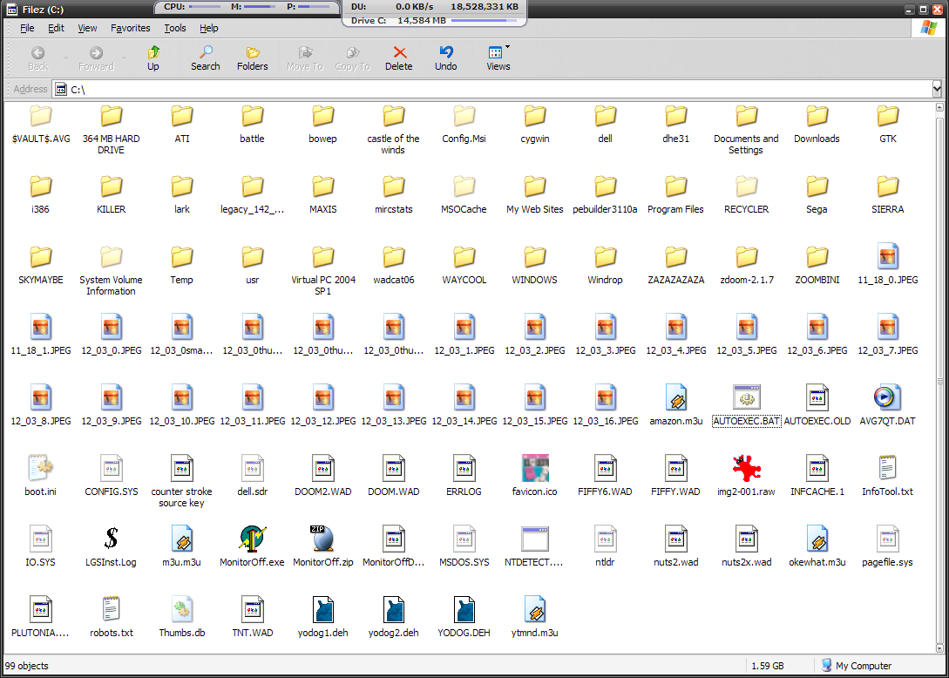Select the AVG7QT.DAT media file icon

click(887, 398)
